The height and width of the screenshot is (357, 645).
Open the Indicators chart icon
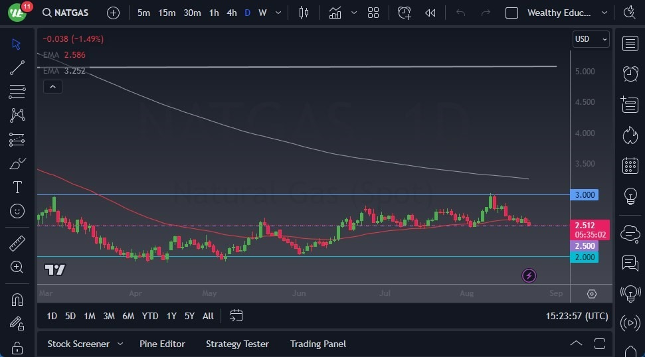click(335, 13)
